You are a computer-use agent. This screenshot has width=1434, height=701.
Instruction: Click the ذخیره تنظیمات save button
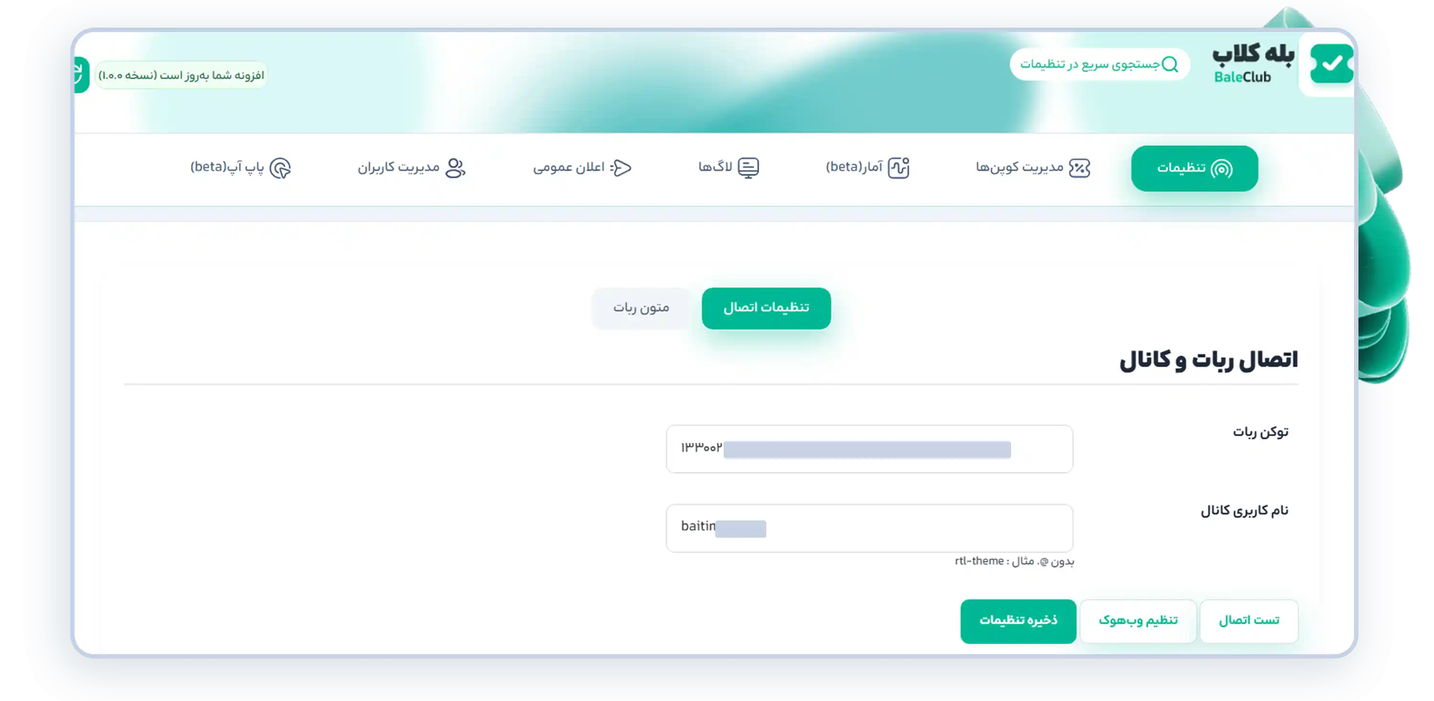click(1018, 621)
